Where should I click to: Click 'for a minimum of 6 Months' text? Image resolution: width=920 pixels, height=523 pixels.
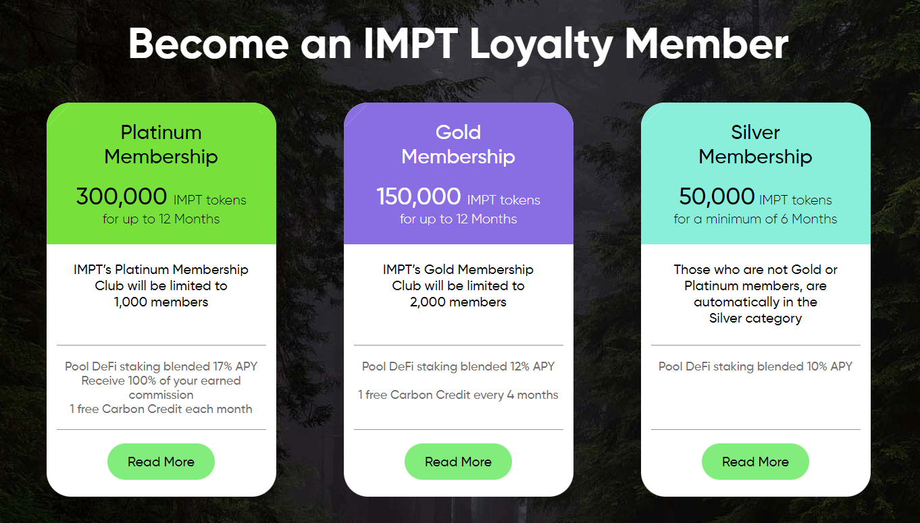click(x=755, y=219)
